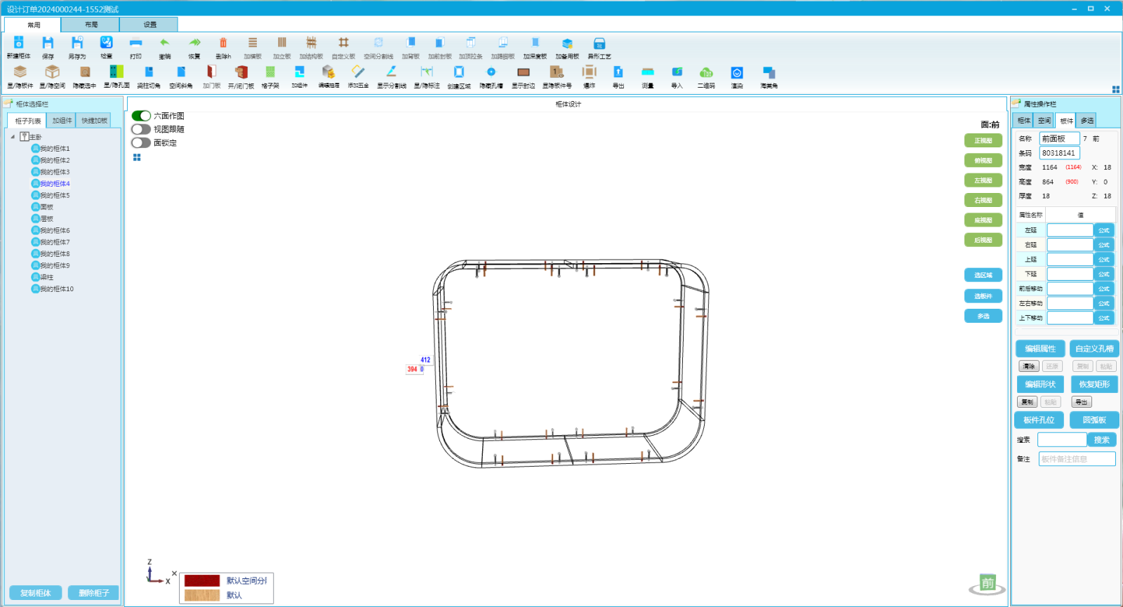Screen dimensions: 1123x607
Task: Click the 名称 input showing 前面板
Action: [1059, 139]
